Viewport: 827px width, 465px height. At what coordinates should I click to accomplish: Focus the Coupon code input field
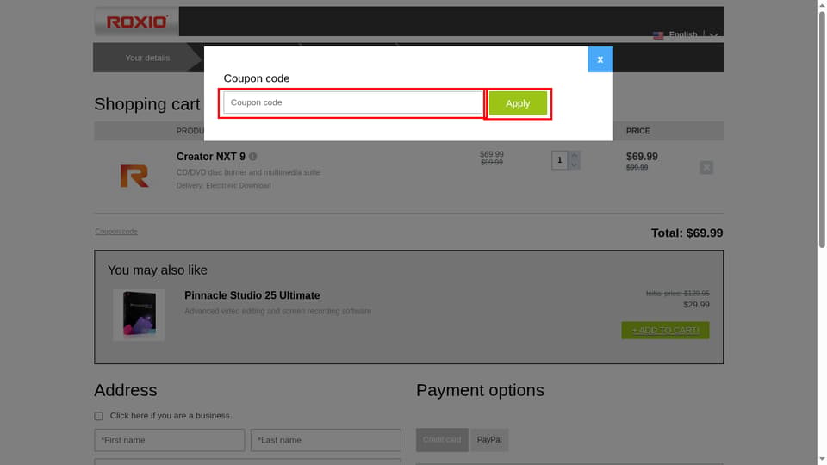coord(353,102)
